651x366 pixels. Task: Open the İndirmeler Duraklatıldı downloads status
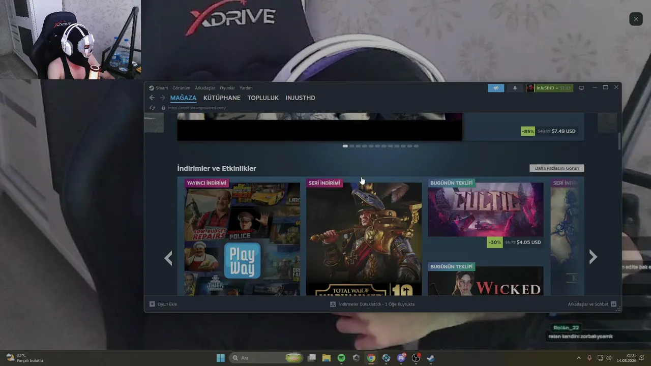tap(377, 304)
